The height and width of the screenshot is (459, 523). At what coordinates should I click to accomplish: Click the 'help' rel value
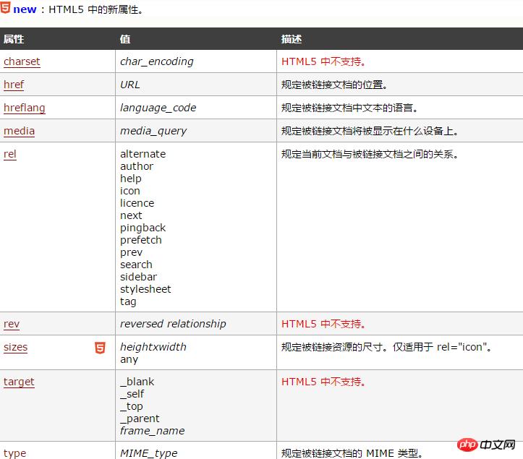[x=131, y=179]
